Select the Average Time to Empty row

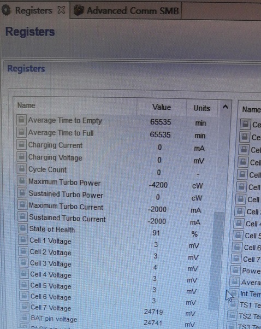(x=117, y=121)
